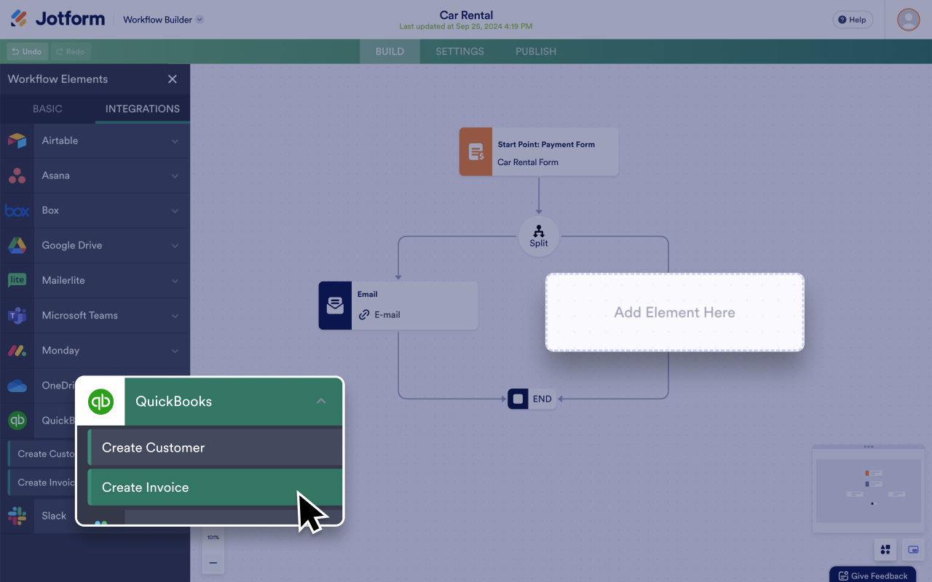The height and width of the screenshot is (582, 932).
Task: Click the Monday icon
Action: point(17,351)
